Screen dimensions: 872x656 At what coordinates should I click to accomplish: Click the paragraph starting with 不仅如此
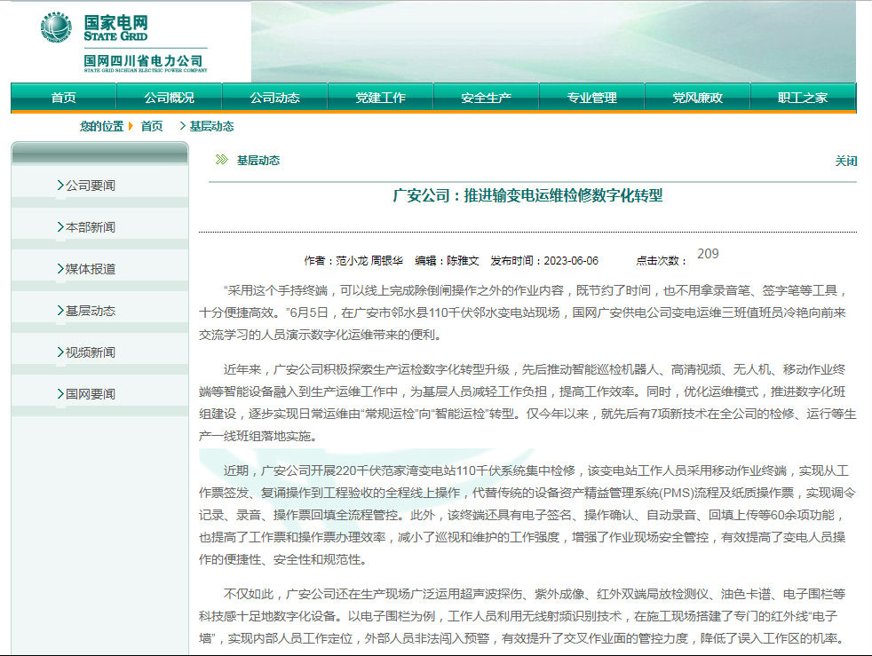click(523, 617)
